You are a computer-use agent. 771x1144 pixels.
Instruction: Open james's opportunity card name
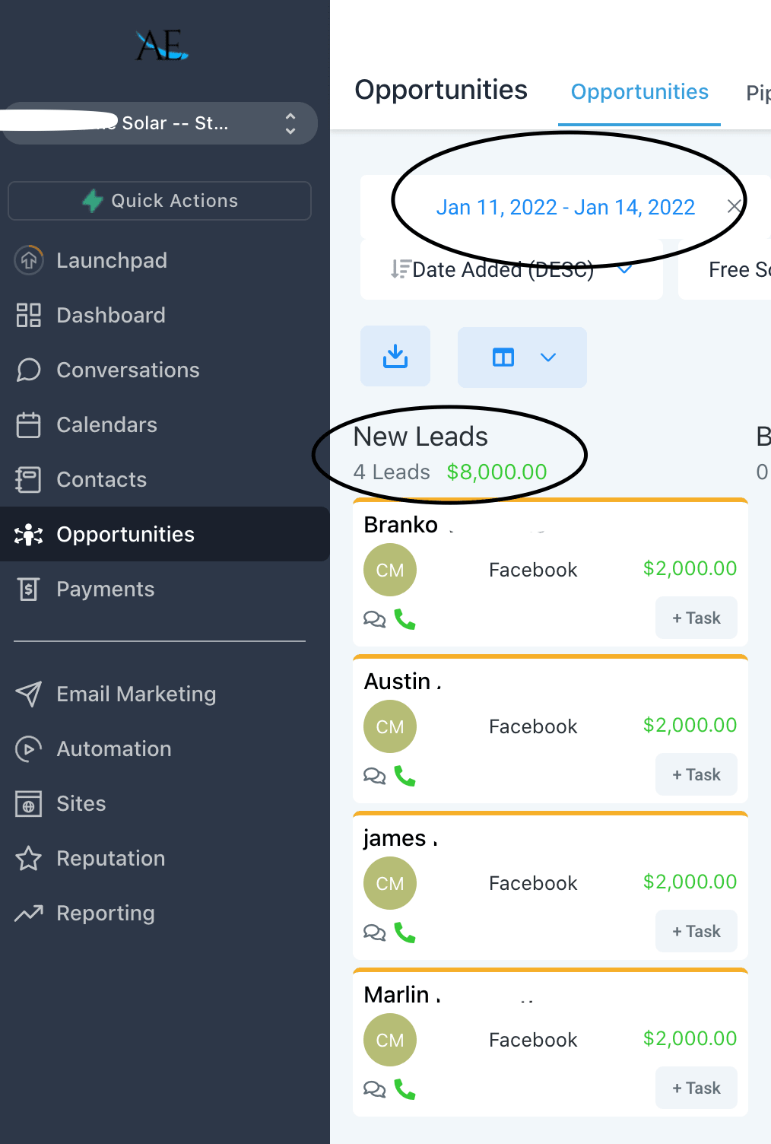(x=395, y=838)
